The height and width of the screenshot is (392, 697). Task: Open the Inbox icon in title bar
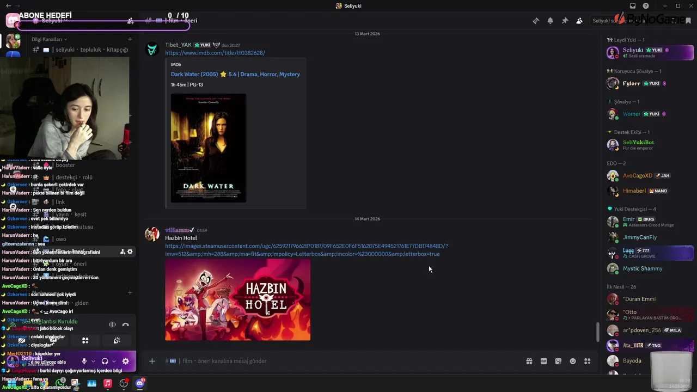pos(633,6)
